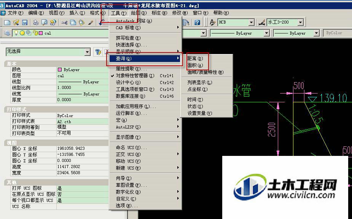The height and width of the screenshot is (219, 352).
Task: Open the 编辑 menu
Action: click(36, 13)
